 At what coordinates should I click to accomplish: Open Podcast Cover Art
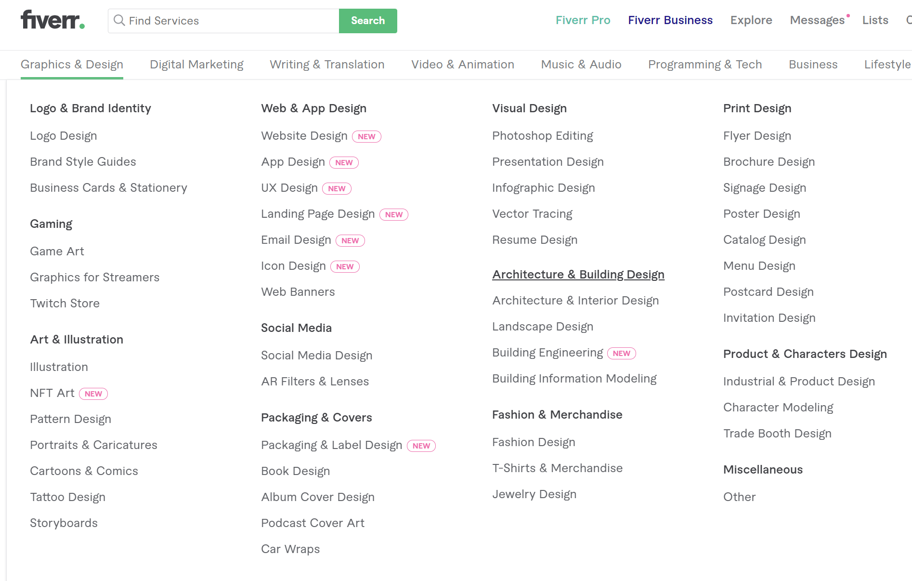(313, 523)
